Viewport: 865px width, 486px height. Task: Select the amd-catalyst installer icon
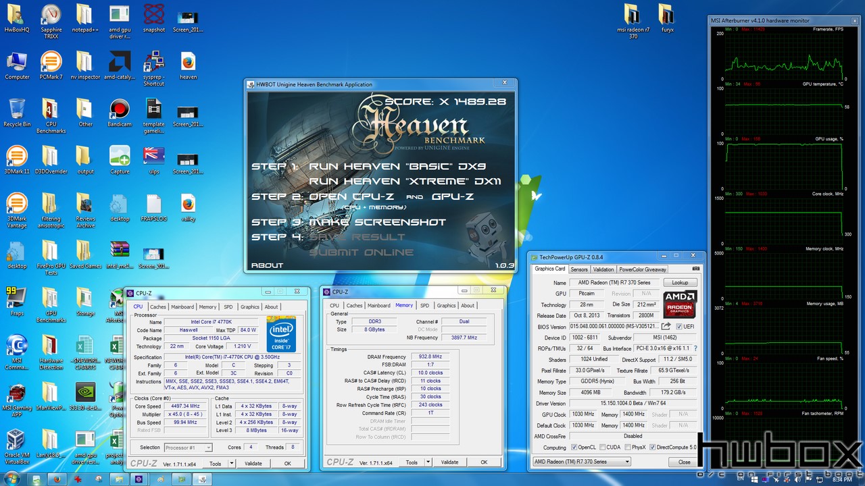[119, 65]
